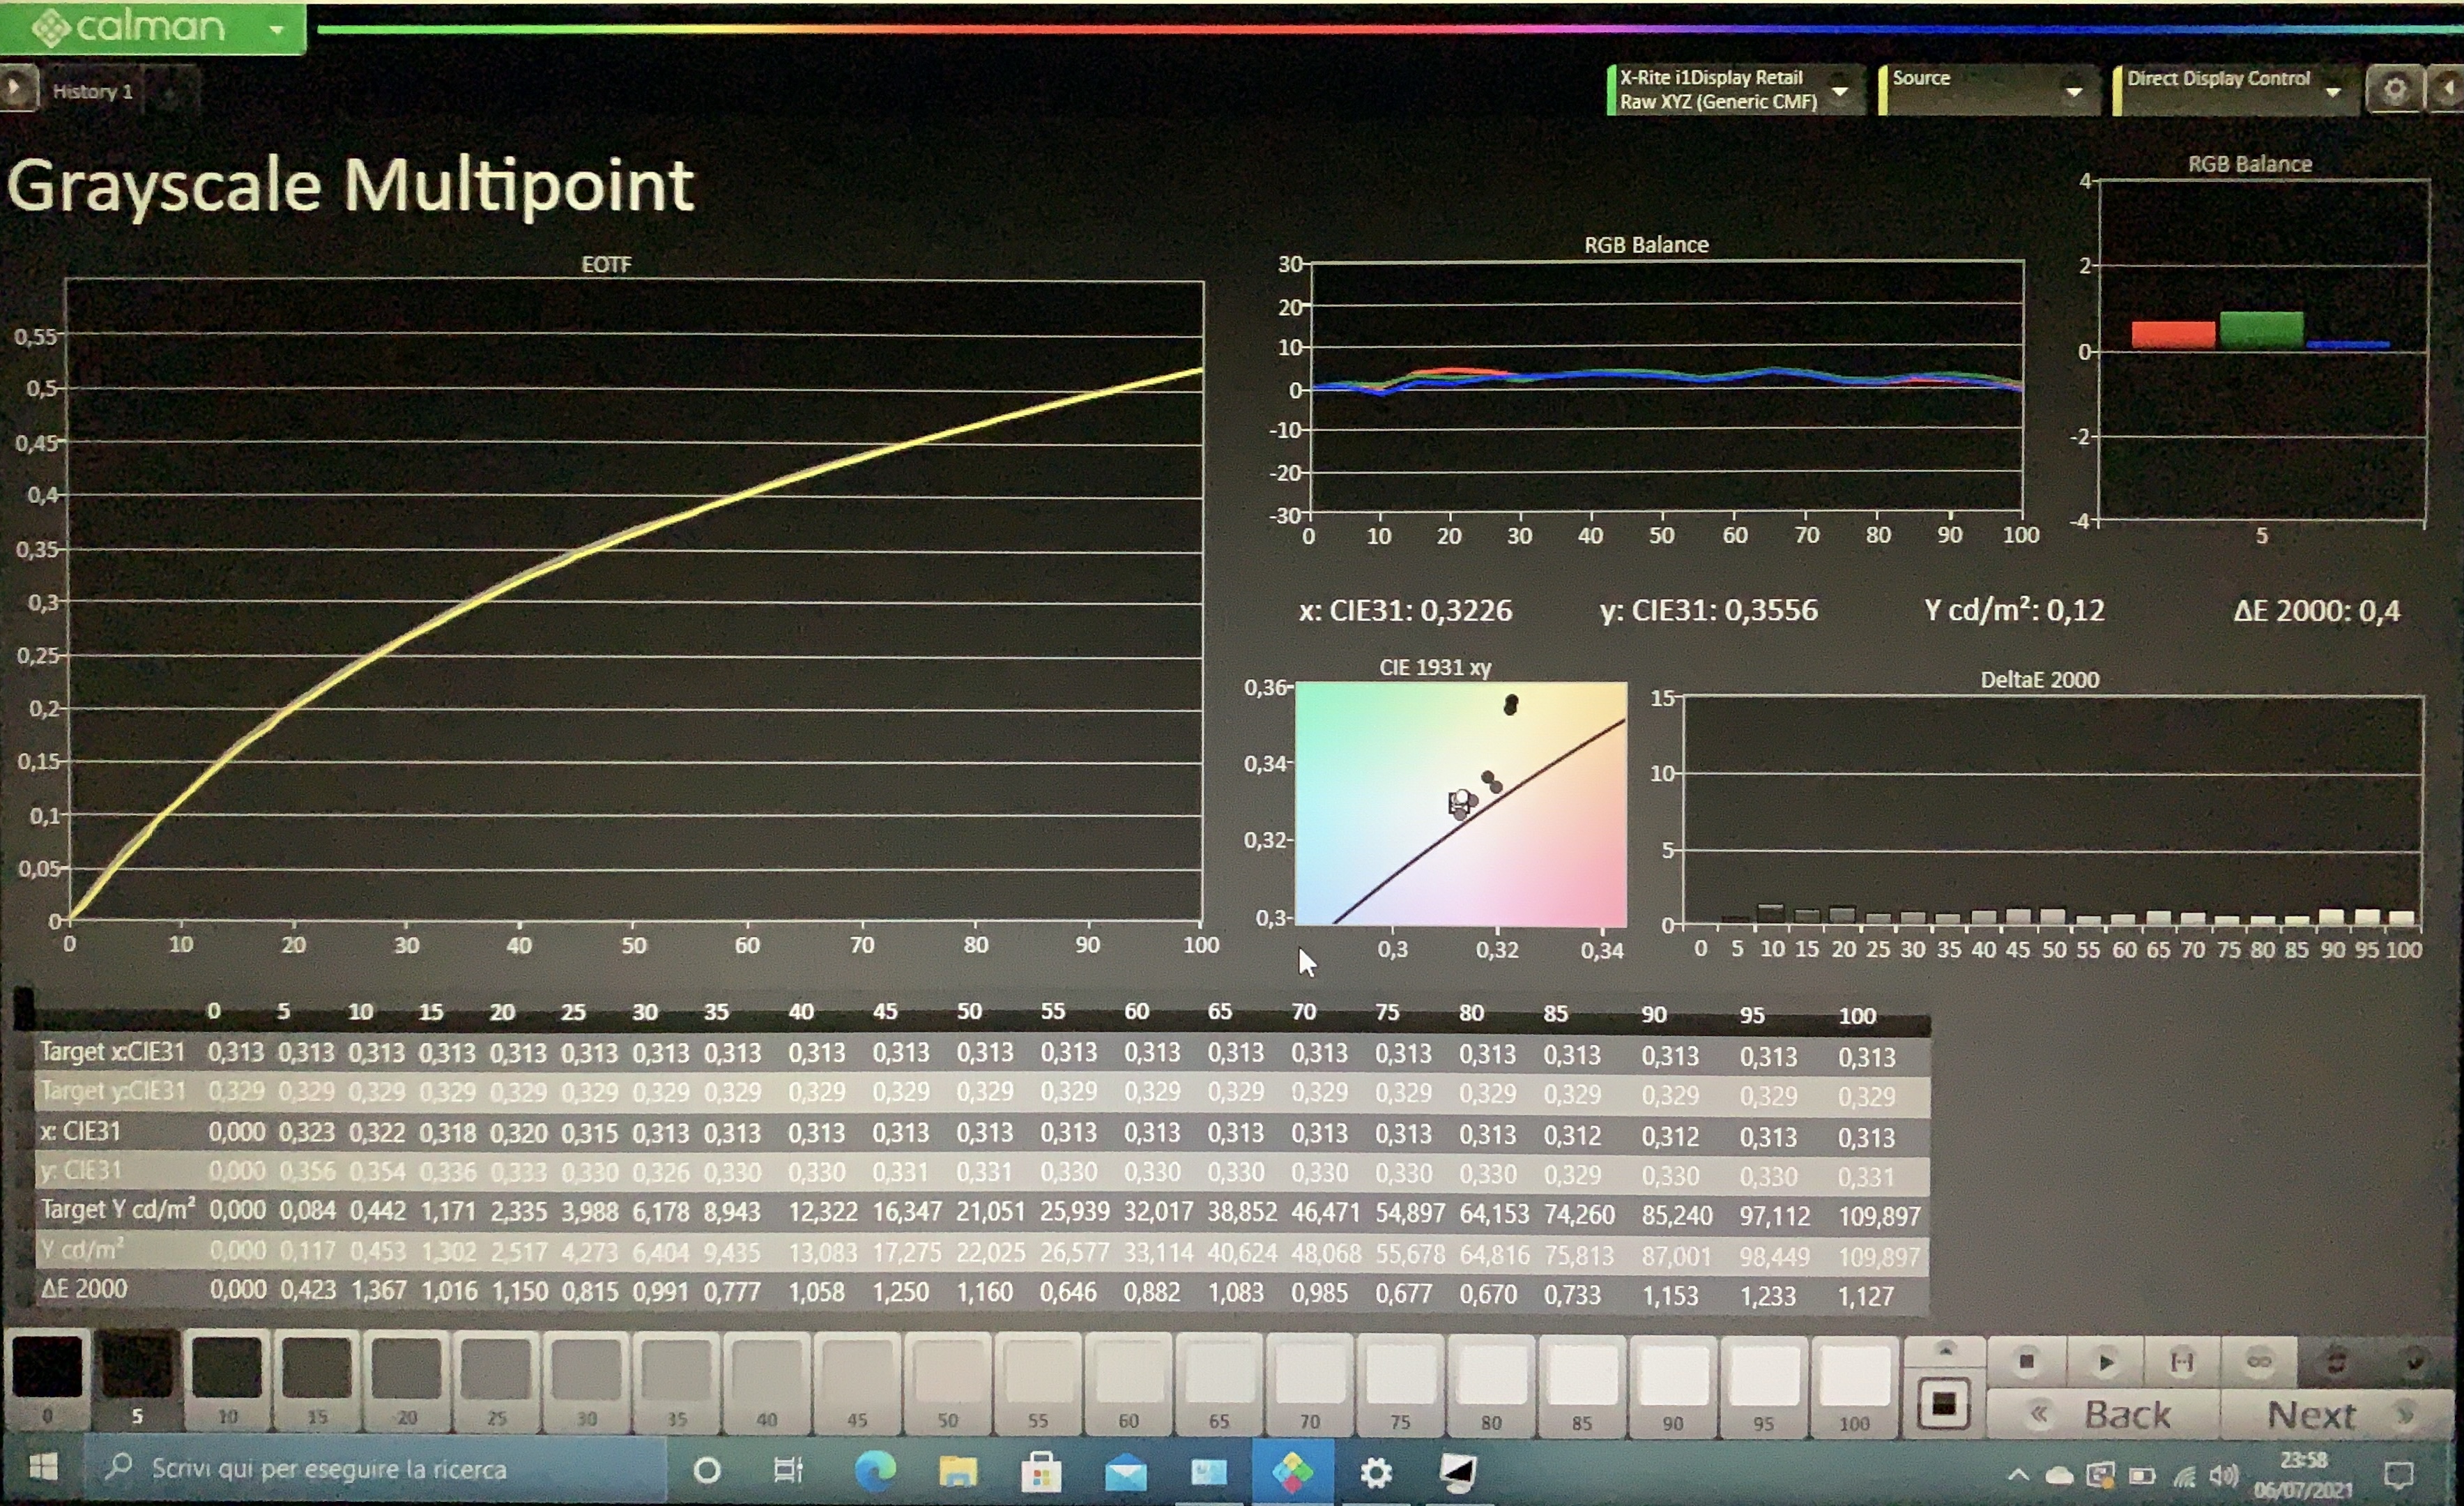This screenshot has width=2464, height=1506.
Task: Select the History 1 tab
Action: [93, 91]
